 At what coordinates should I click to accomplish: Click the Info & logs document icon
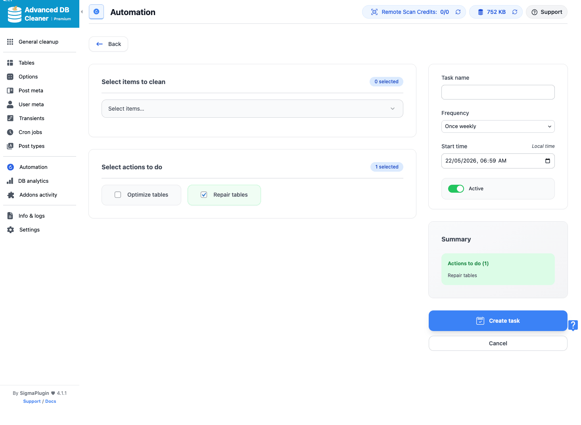pyautogui.click(x=10, y=216)
